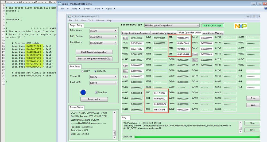Click the Burn fuse button
267x142 pixels.
[x=253, y=105]
